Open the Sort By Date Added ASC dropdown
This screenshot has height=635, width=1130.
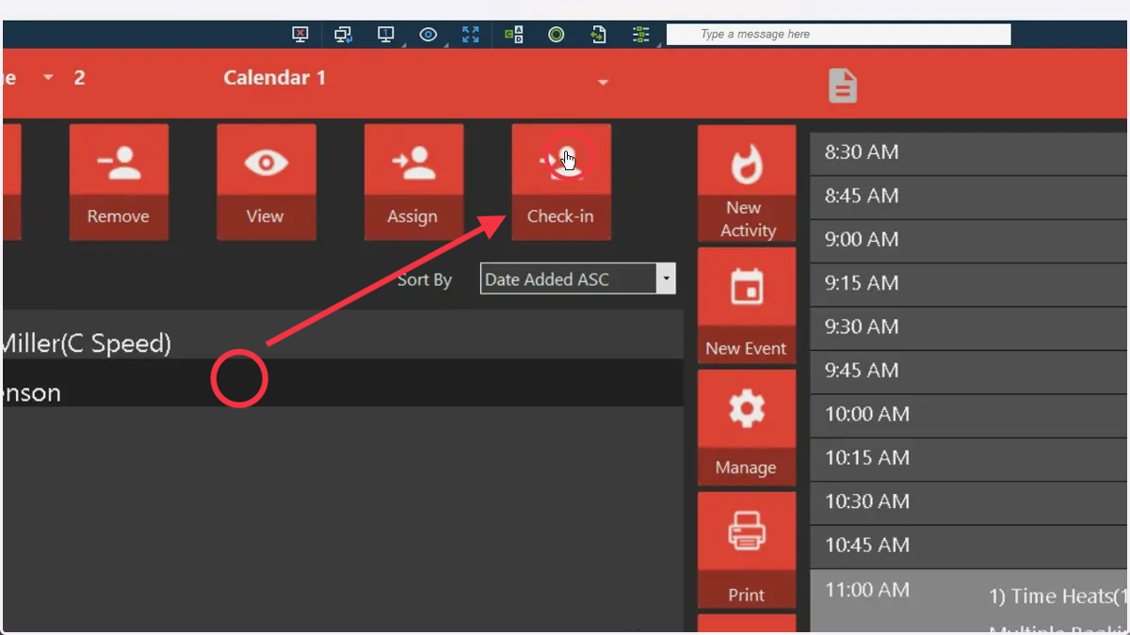pos(578,279)
